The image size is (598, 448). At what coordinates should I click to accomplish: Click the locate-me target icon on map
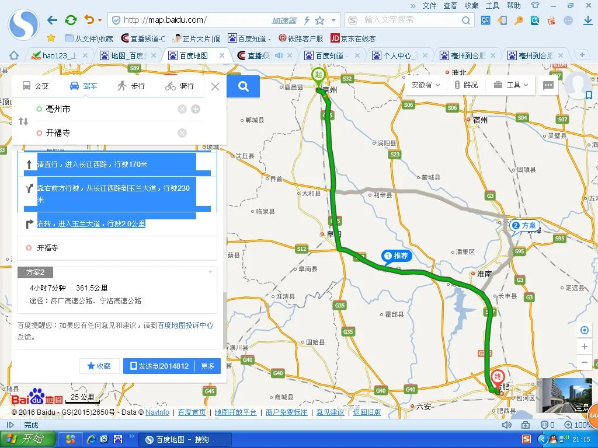[x=584, y=330]
